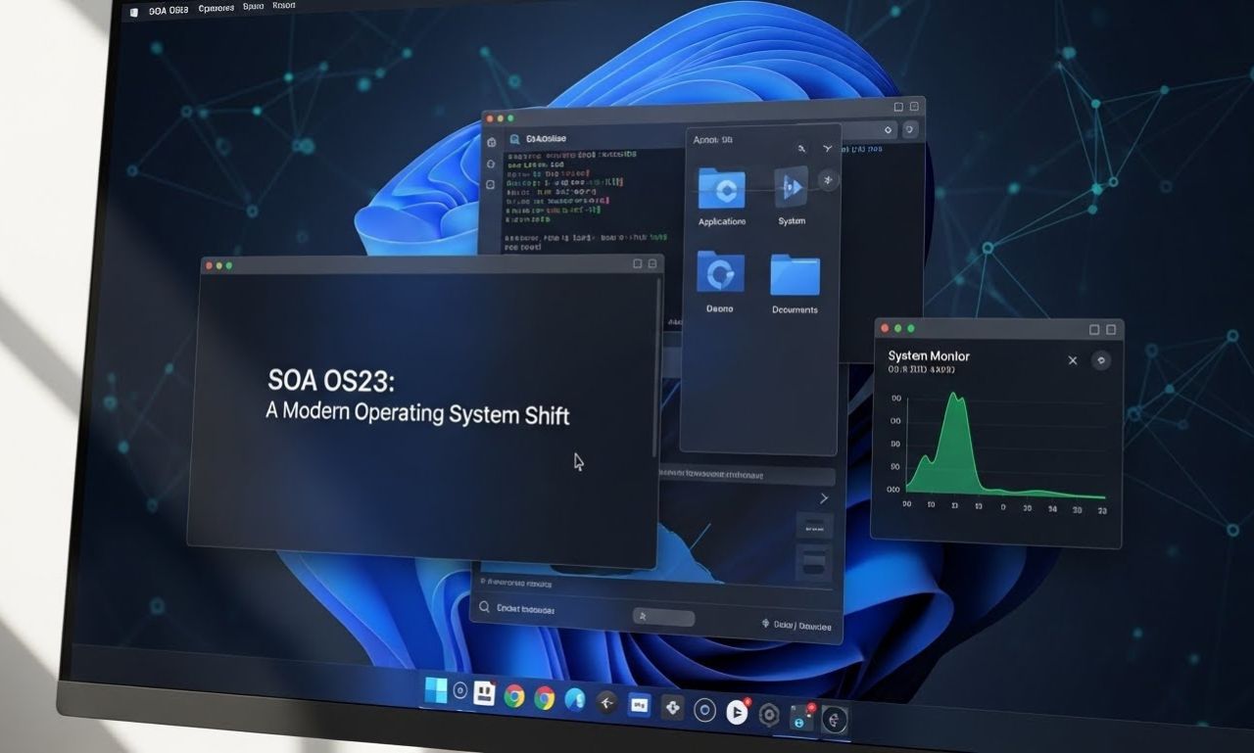1254x753 pixels.
Task: Open the Y-shaped filter icon in file panel
Action: click(828, 149)
